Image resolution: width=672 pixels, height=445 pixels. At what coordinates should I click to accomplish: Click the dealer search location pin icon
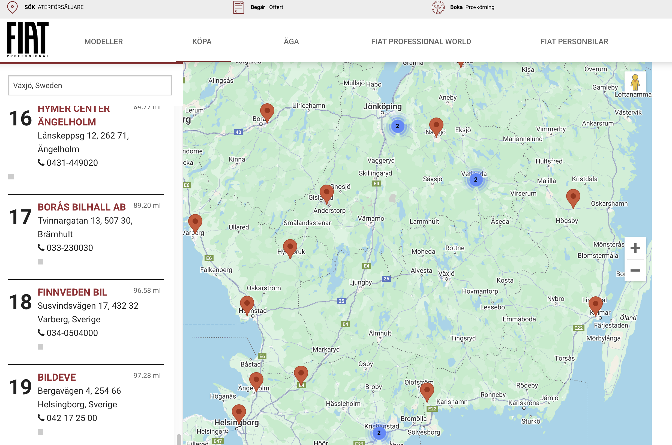point(12,7)
